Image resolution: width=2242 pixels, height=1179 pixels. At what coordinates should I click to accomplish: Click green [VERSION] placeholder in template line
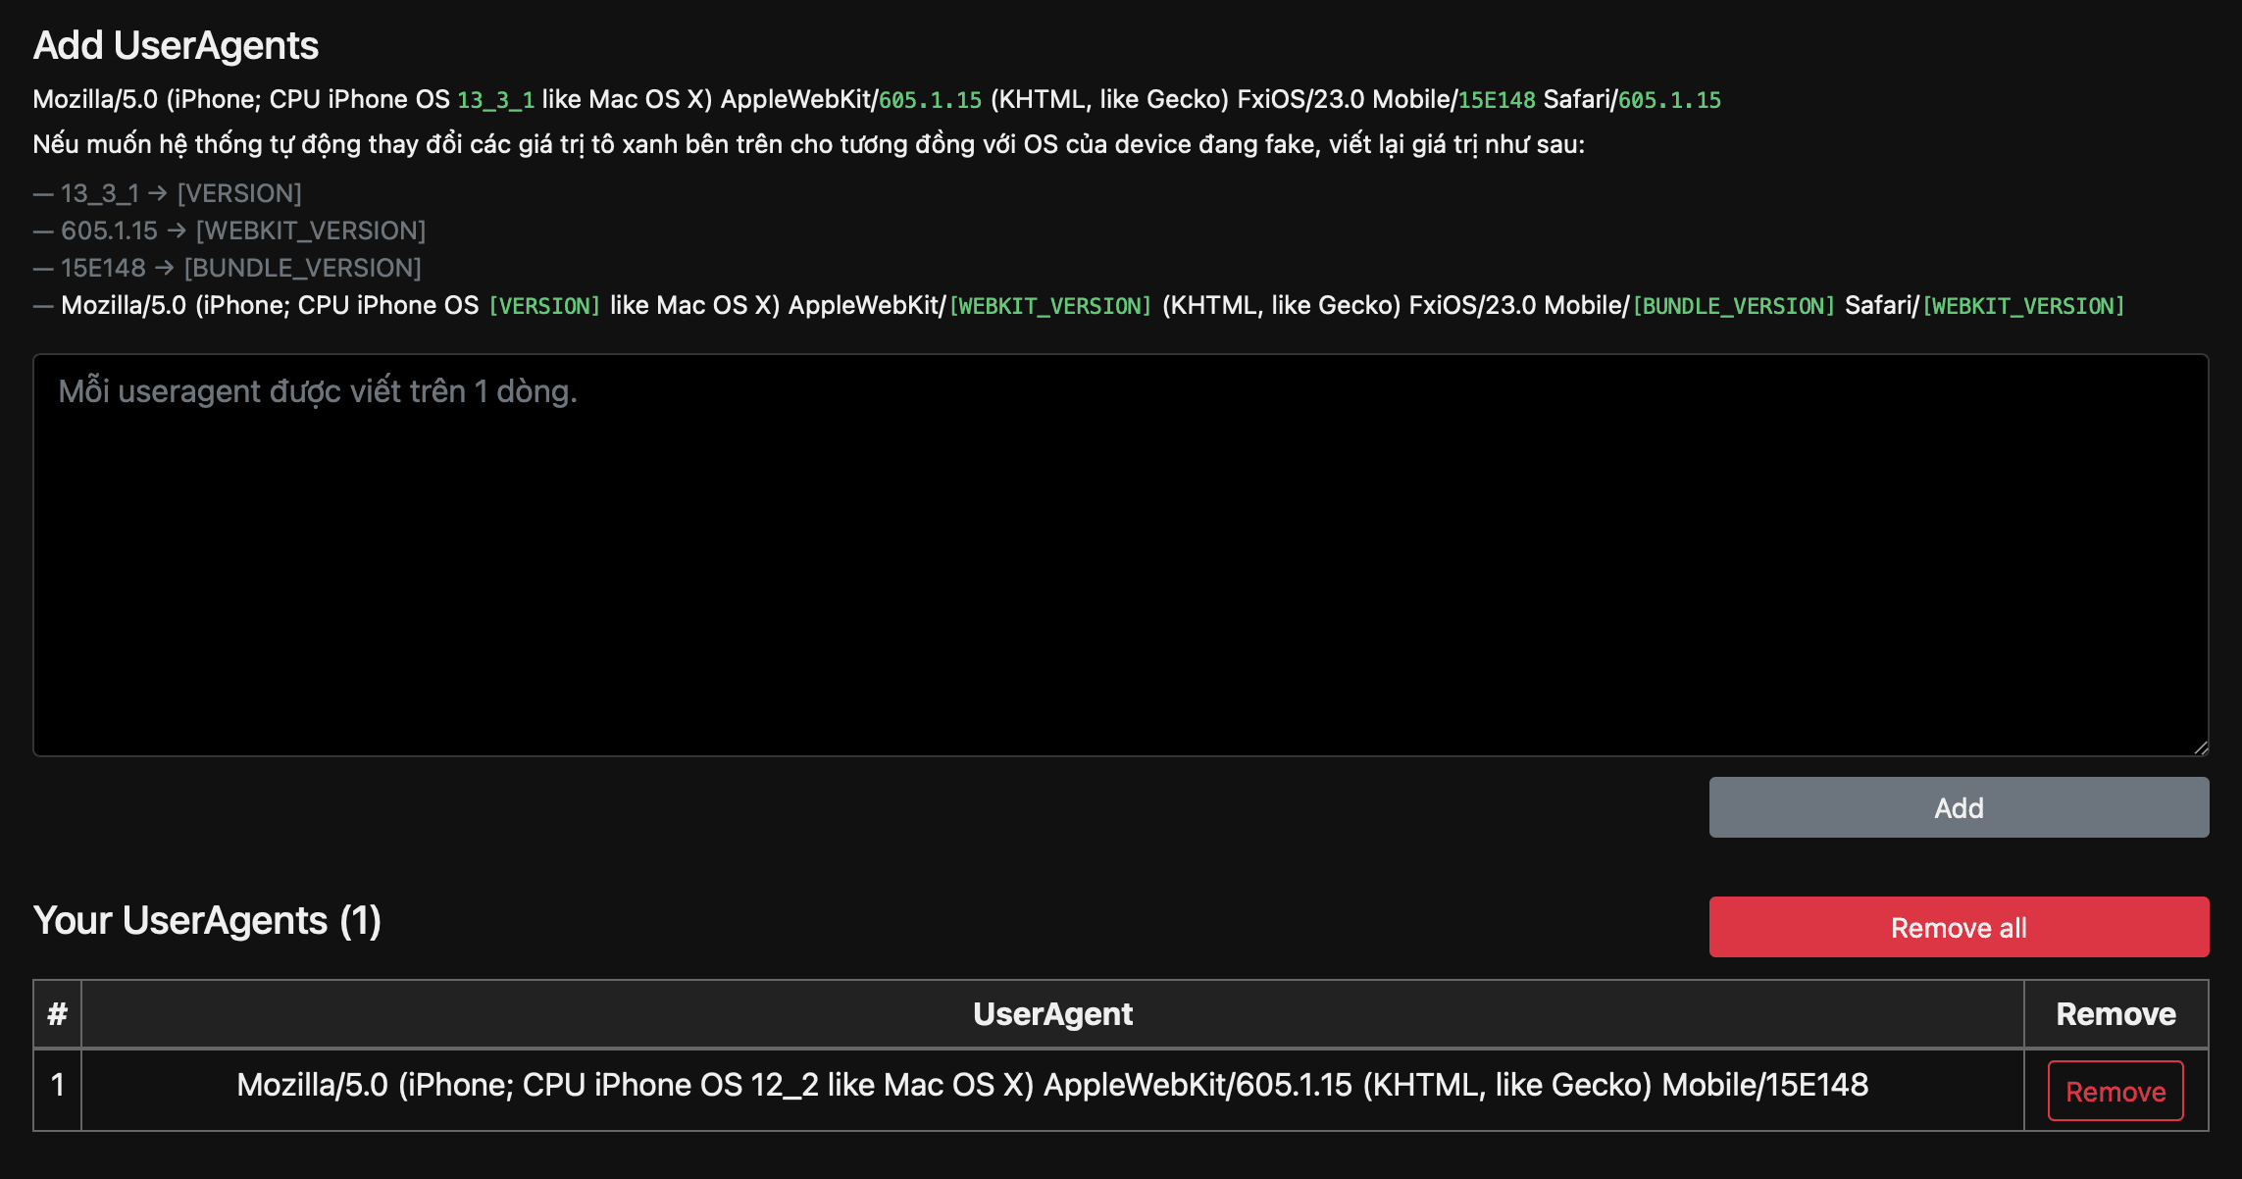[x=544, y=306]
